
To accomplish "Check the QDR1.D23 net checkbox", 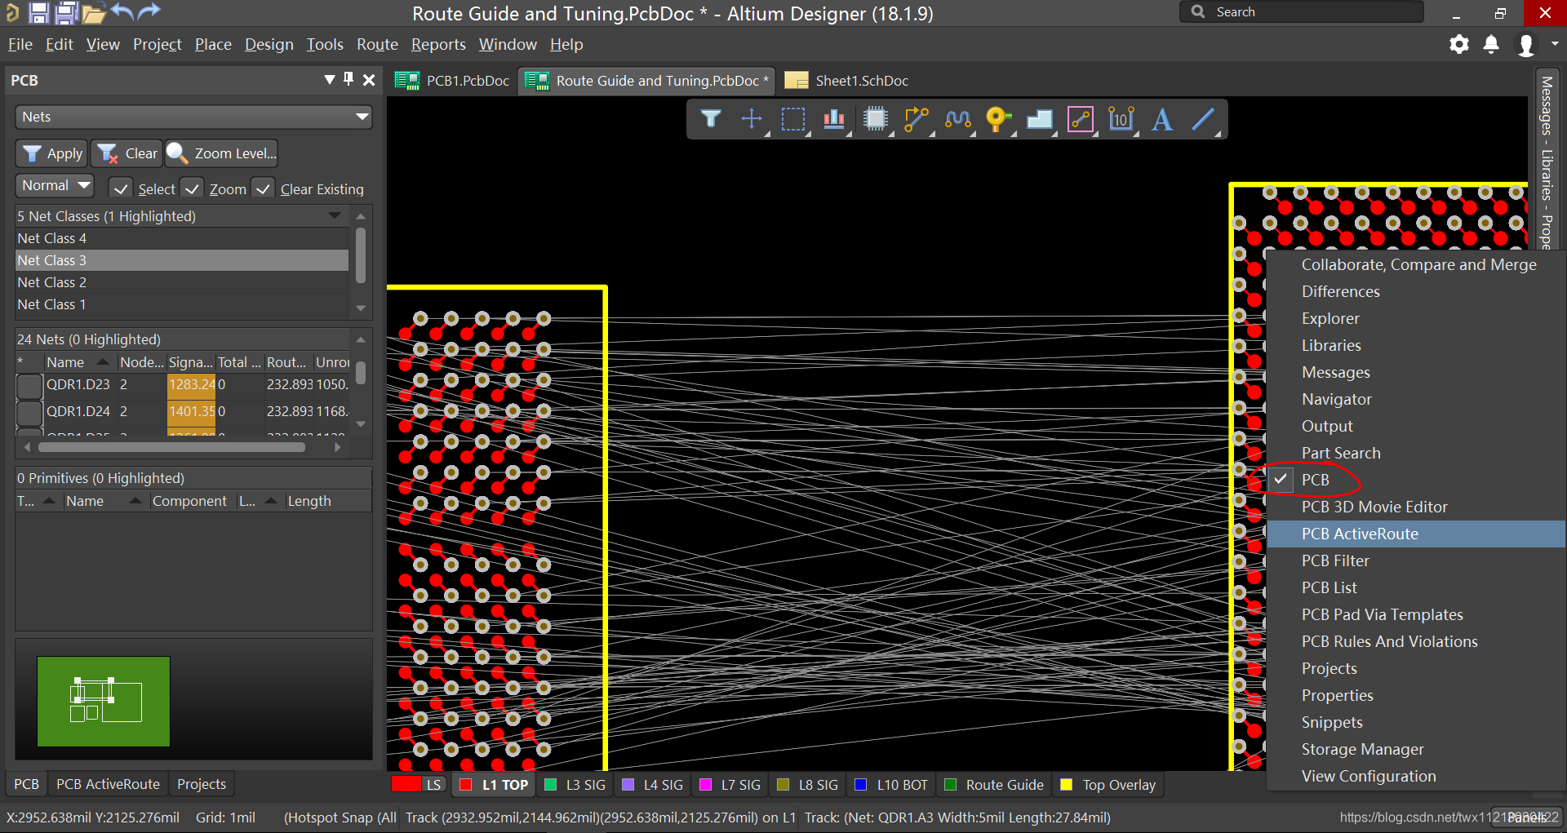I will (29, 385).
